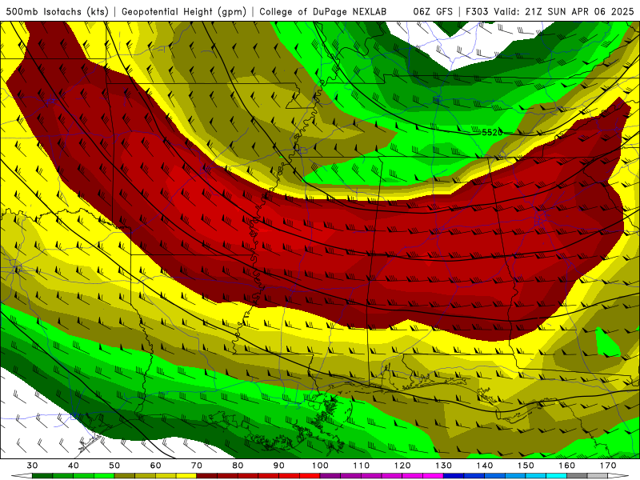Click the legend value 130
The height and width of the screenshot is (480, 640).
[443, 466]
